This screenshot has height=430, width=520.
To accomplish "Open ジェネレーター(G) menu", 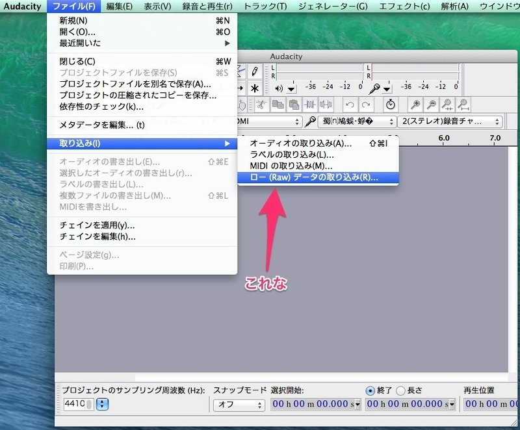I will click(x=333, y=6).
